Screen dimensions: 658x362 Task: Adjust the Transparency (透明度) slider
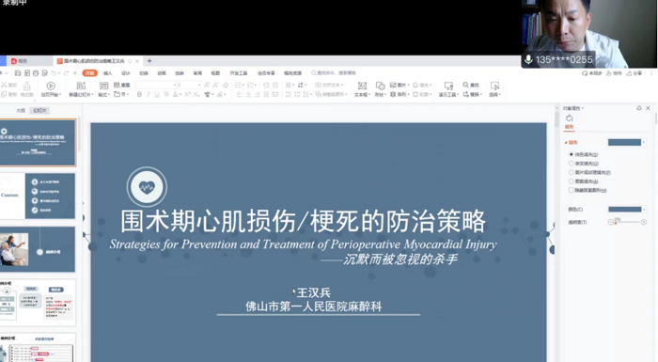[x=627, y=222]
